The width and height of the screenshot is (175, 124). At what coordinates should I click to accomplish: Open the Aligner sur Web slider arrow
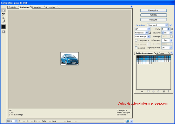tap(171, 48)
